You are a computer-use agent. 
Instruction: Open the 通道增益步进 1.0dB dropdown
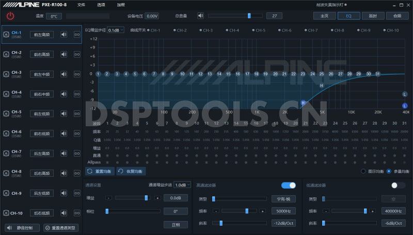pyautogui.click(x=182, y=185)
